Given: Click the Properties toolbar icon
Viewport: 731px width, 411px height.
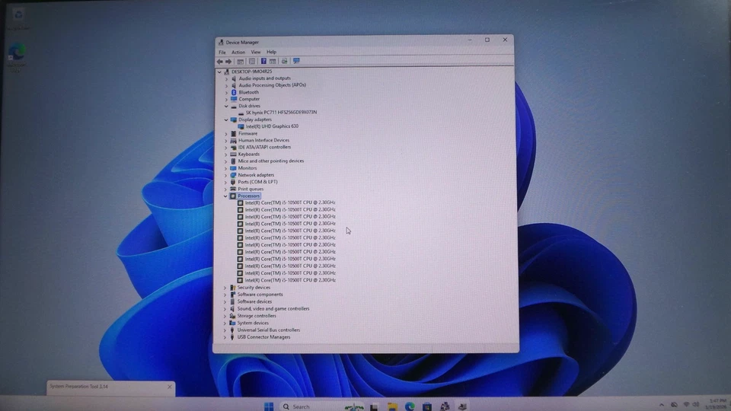Looking at the screenshot, I should pyautogui.click(x=252, y=62).
